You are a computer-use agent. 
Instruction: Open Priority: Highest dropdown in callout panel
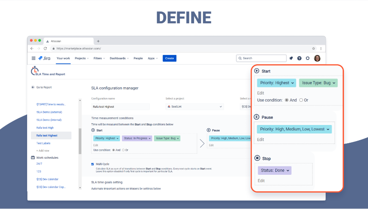277,83
